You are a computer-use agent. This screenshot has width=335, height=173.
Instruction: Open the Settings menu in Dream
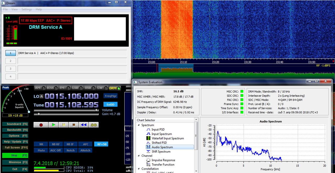click(27, 9)
